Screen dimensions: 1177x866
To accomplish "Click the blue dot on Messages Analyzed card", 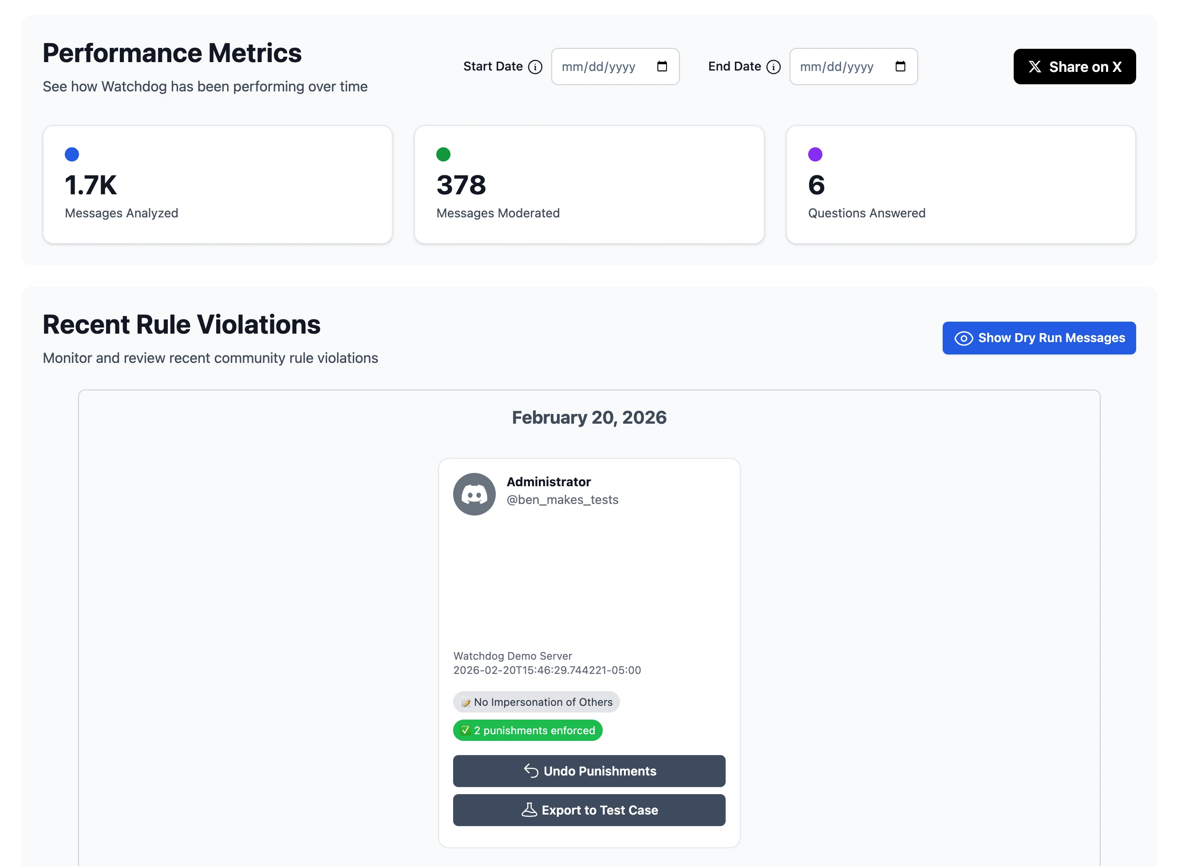I will tap(72, 154).
